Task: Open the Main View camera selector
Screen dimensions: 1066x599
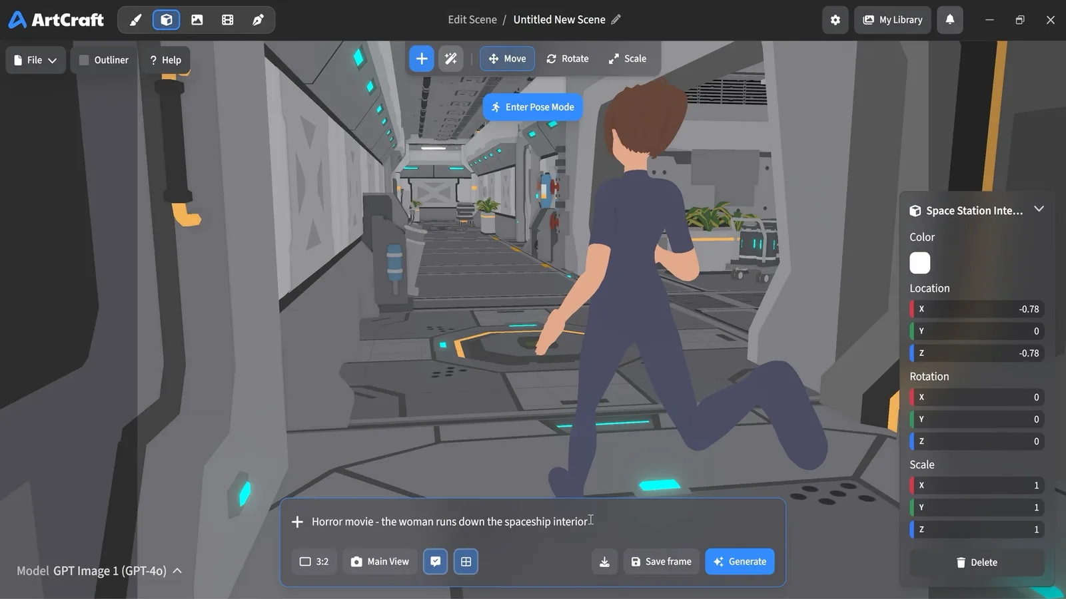Action: pos(380,562)
